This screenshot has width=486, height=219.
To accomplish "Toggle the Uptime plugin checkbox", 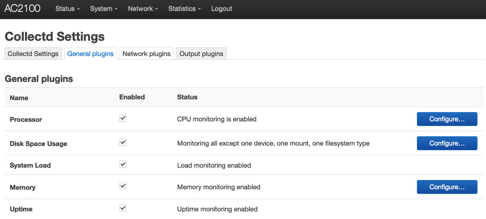I will [x=123, y=208].
